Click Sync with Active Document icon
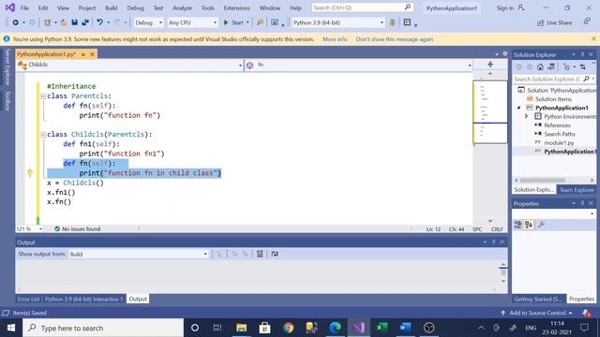Viewport: 600px width, 337px height. 583,66
